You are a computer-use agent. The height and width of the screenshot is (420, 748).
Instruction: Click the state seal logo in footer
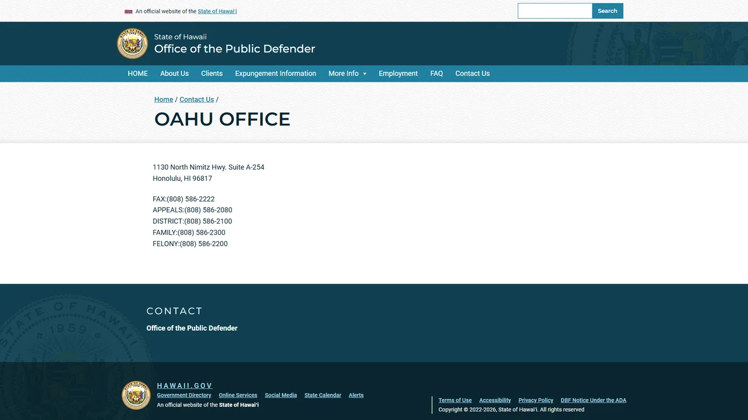click(136, 395)
